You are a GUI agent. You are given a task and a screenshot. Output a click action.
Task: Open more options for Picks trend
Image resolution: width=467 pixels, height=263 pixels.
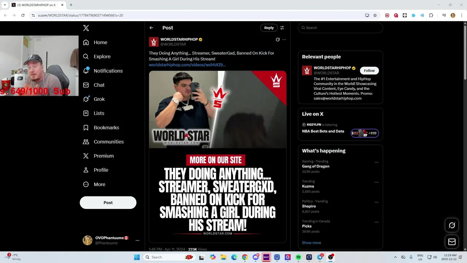(377, 222)
